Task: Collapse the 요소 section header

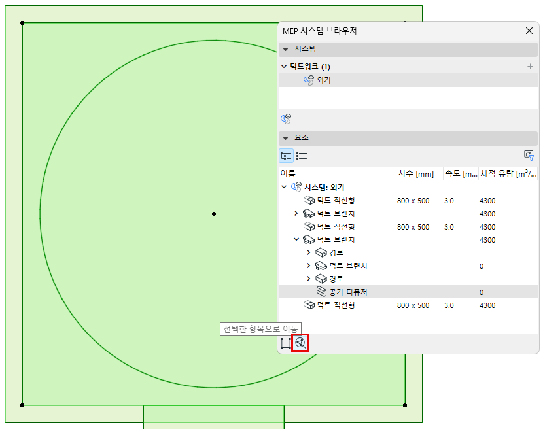Action: (x=286, y=138)
